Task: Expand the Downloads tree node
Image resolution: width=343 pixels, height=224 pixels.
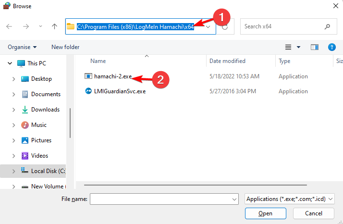Action: pyautogui.click(x=13, y=110)
